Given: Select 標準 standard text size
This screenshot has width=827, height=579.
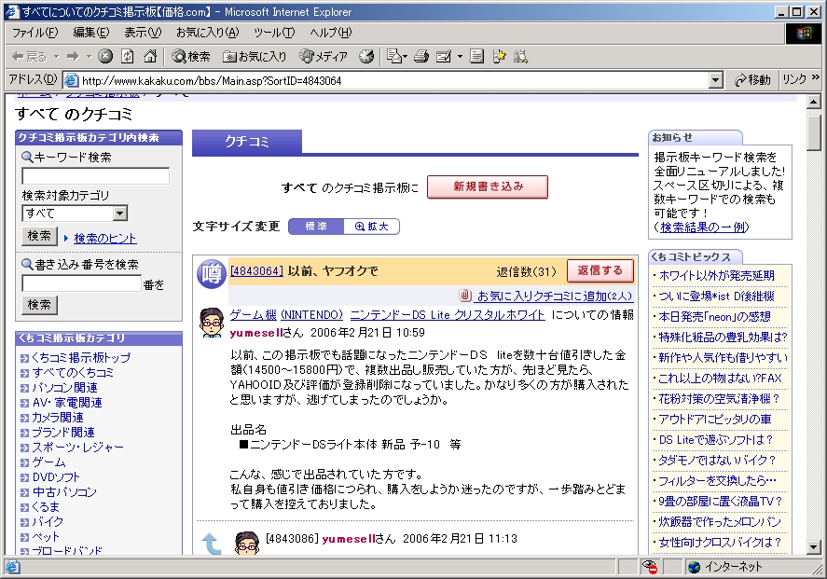Looking at the screenshot, I should click(x=316, y=227).
